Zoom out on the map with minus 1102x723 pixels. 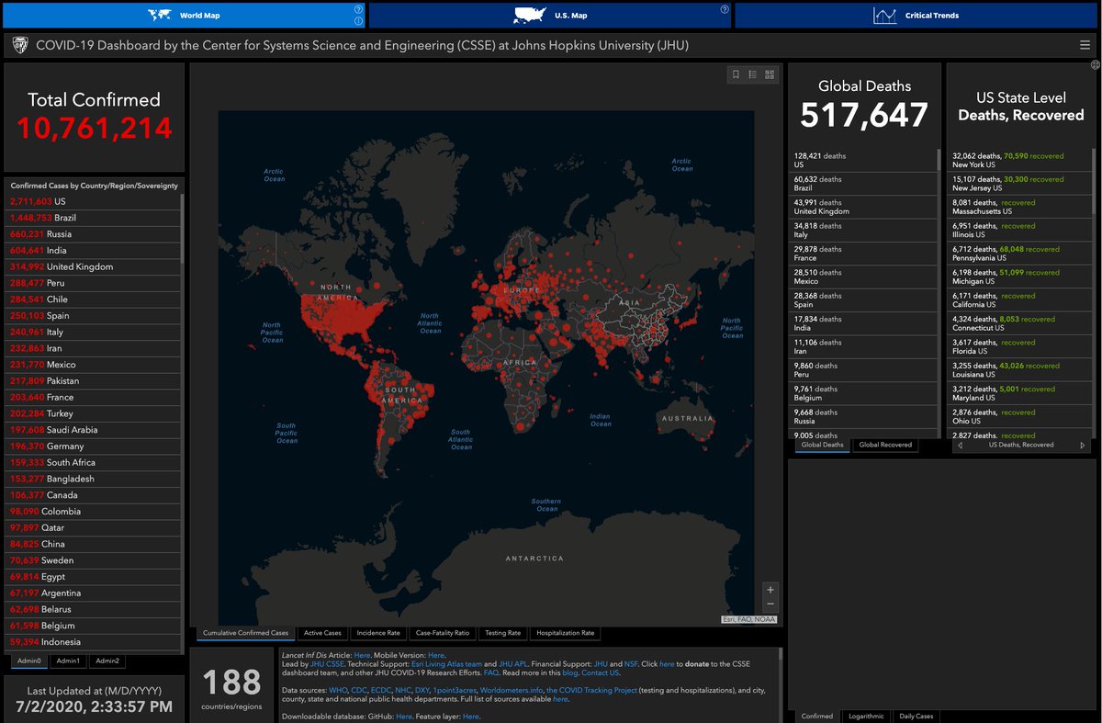tap(770, 604)
